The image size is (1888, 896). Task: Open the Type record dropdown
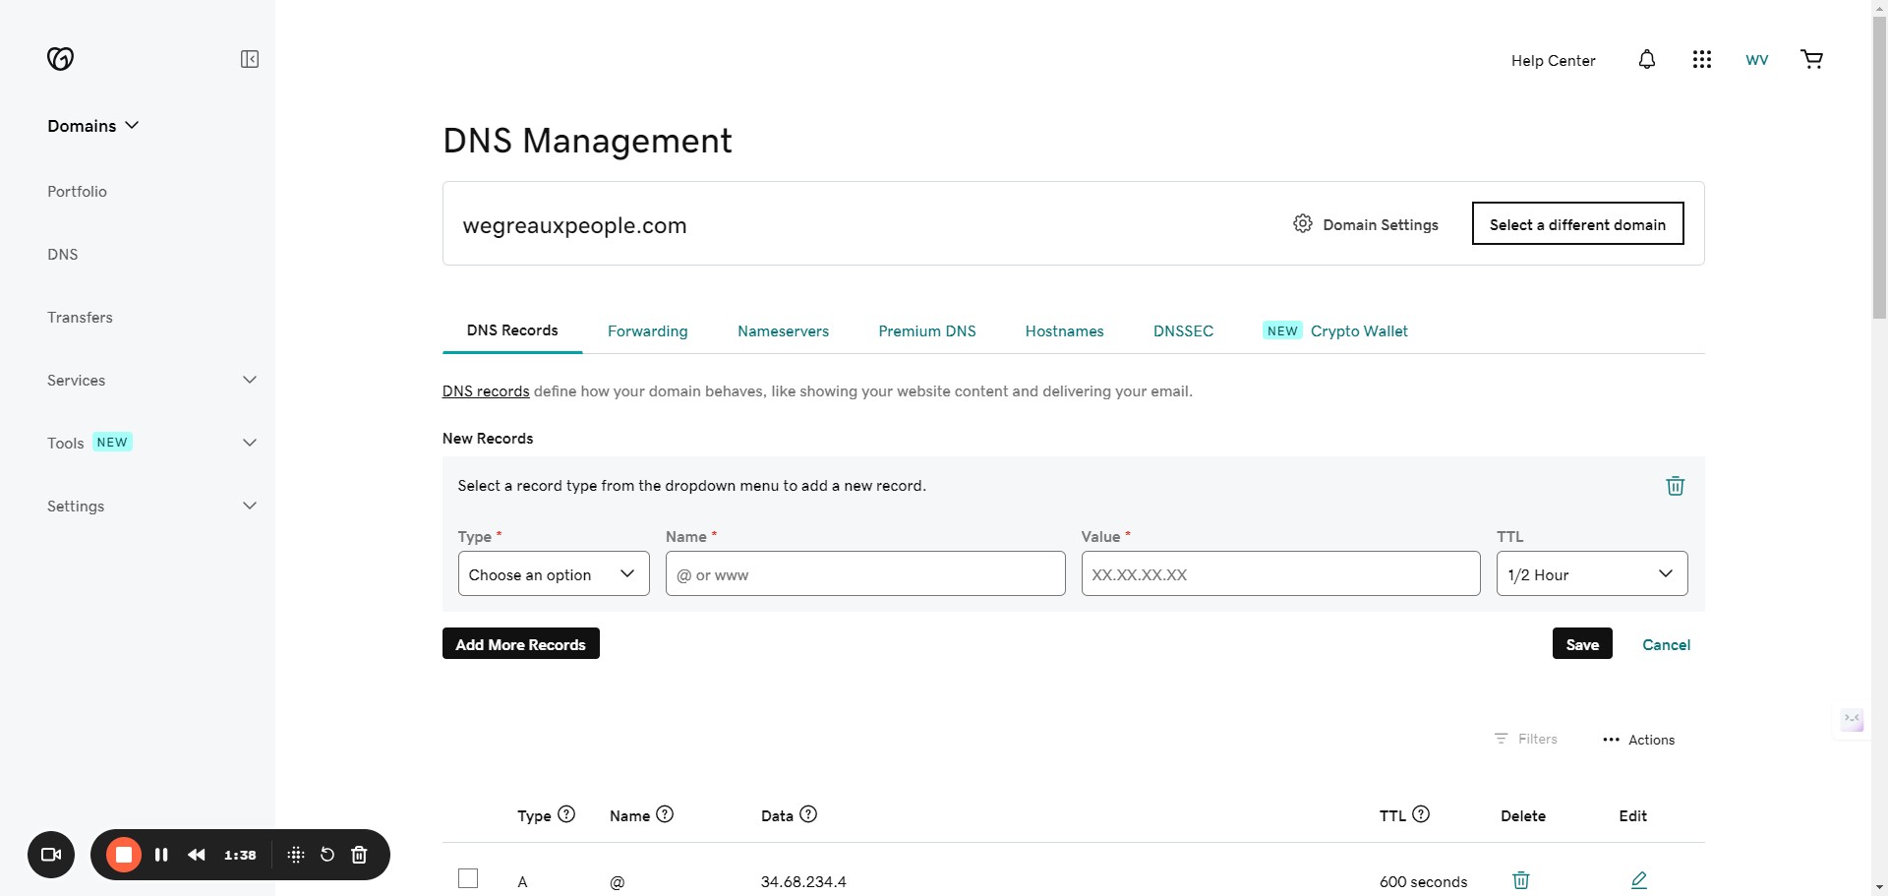point(553,574)
